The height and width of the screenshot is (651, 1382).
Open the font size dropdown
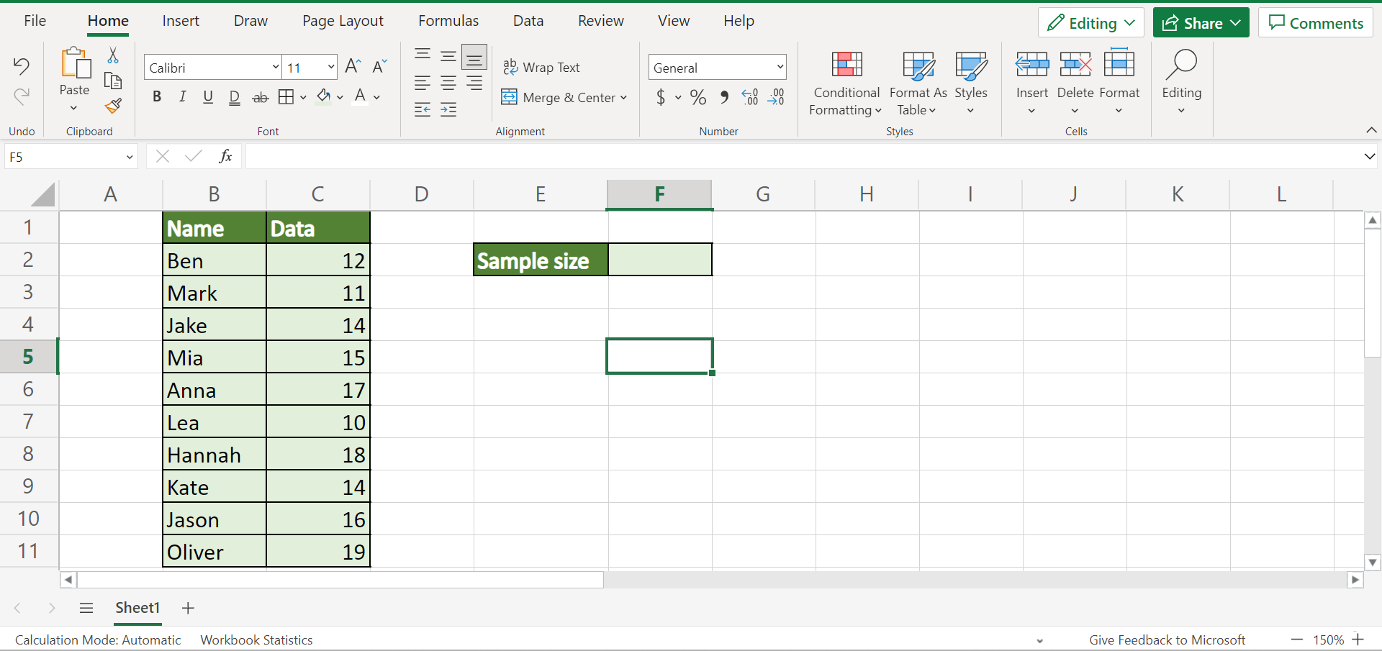coord(330,67)
